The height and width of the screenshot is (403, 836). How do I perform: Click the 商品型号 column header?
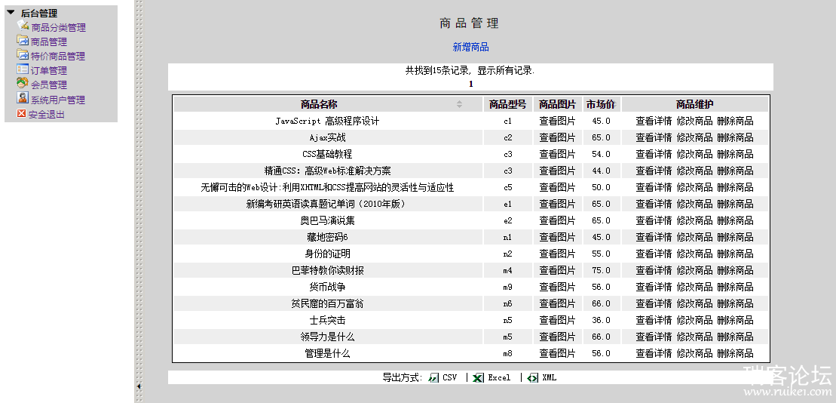click(x=507, y=105)
